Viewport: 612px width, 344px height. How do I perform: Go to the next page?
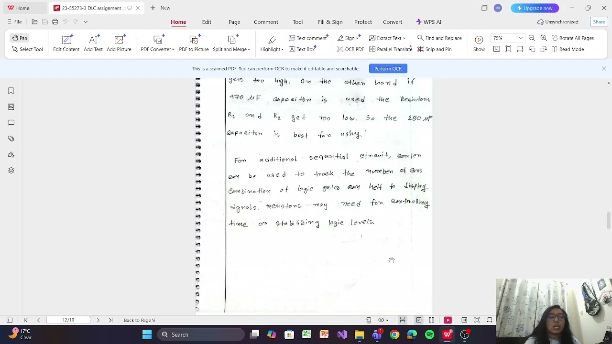(x=98, y=320)
